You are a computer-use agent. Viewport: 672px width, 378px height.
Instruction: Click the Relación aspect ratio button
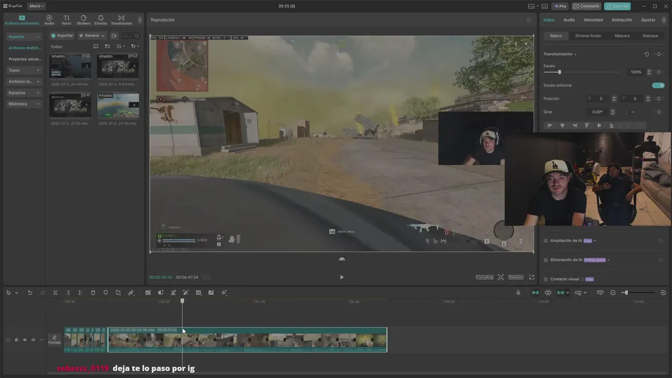[516, 277]
